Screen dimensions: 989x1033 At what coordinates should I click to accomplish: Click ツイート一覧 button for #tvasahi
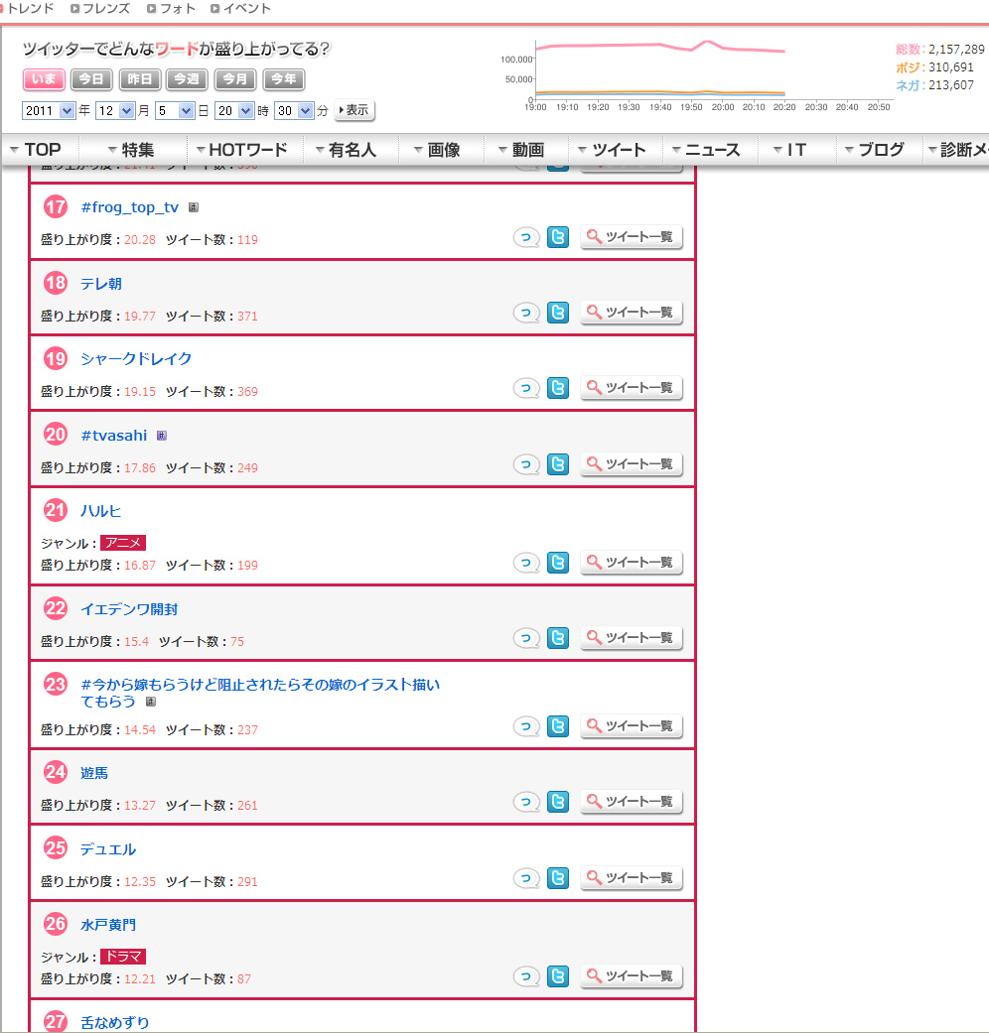631,464
